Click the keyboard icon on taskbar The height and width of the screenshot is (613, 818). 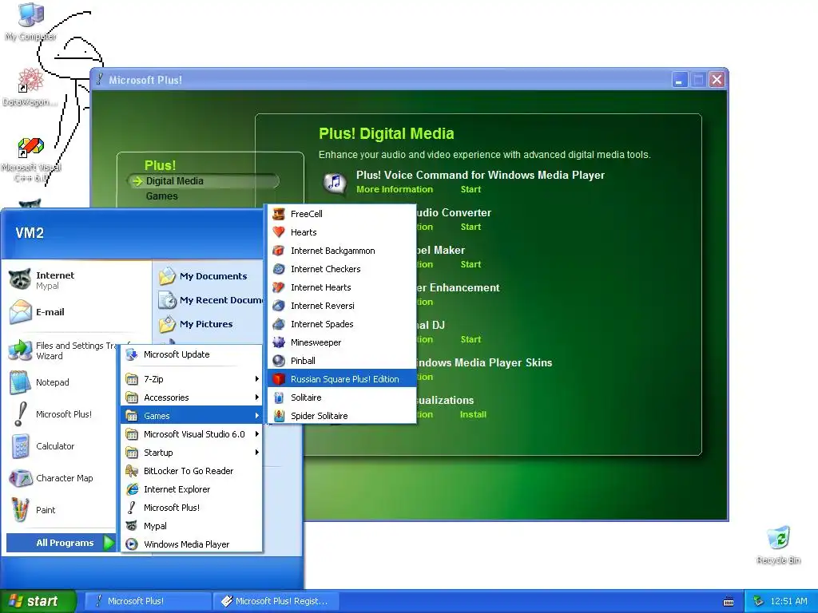pyautogui.click(x=729, y=602)
